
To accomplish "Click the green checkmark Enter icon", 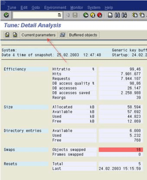I will point(6,15).
